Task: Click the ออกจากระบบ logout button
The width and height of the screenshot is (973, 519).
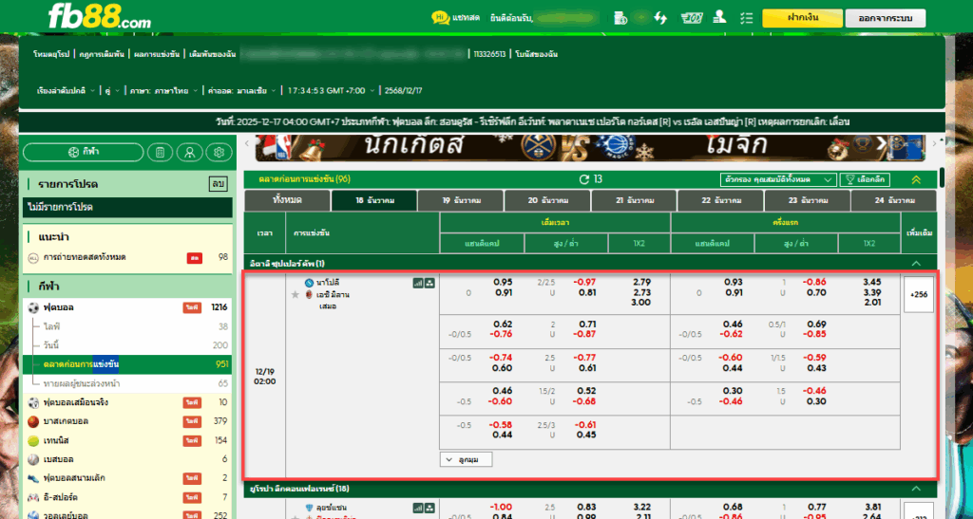Action: tap(886, 18)
